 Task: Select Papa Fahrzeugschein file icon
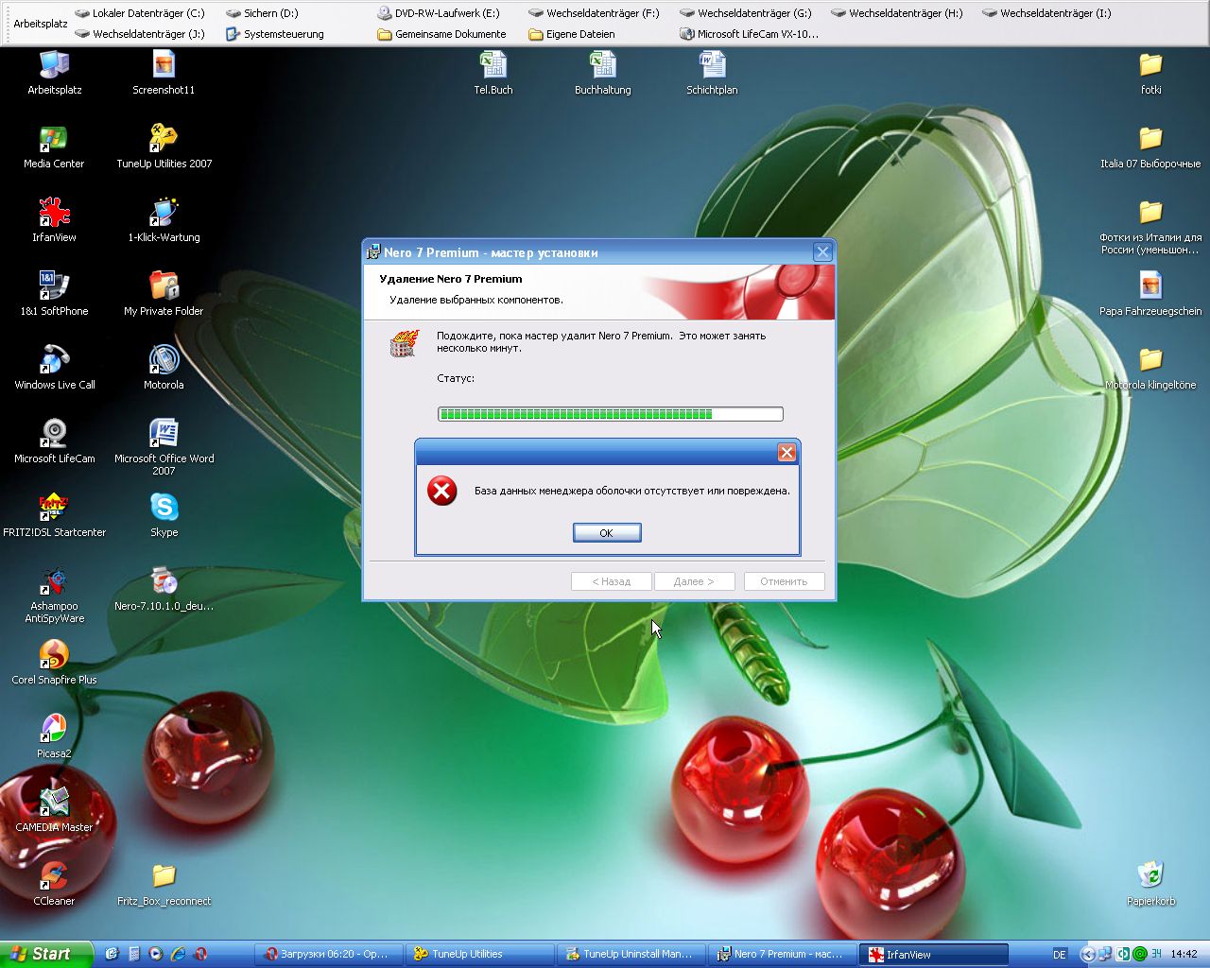[x=1150, y=294]
